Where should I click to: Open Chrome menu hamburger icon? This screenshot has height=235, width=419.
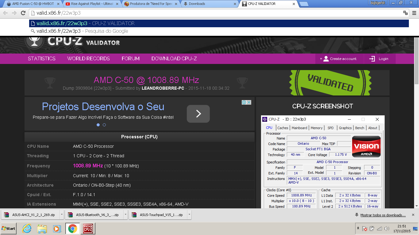(x=414, y=13)
